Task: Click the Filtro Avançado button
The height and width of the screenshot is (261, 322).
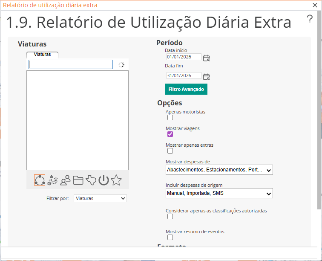Action: (x=186, y=90)
